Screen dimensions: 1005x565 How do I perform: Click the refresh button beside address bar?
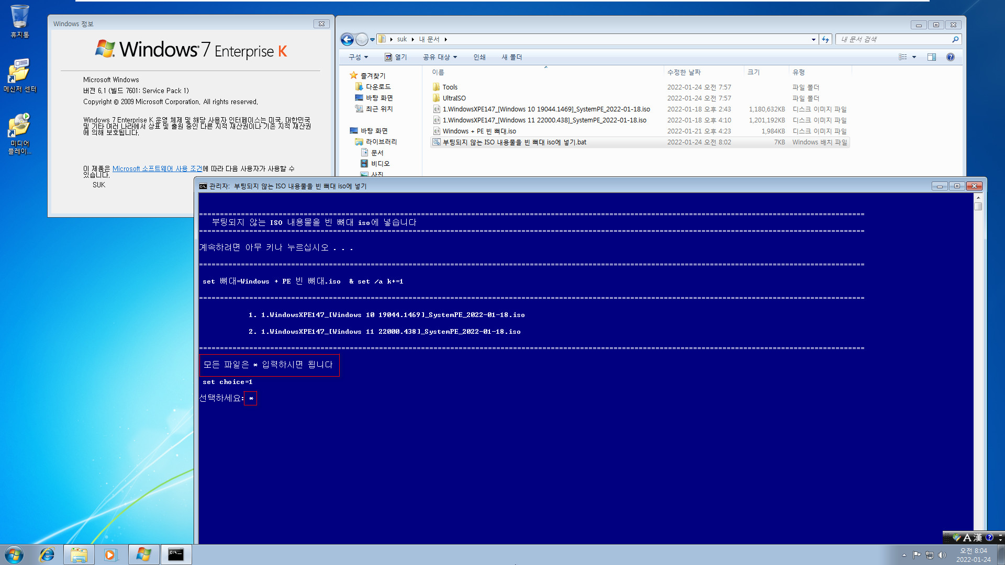[825, 39]
